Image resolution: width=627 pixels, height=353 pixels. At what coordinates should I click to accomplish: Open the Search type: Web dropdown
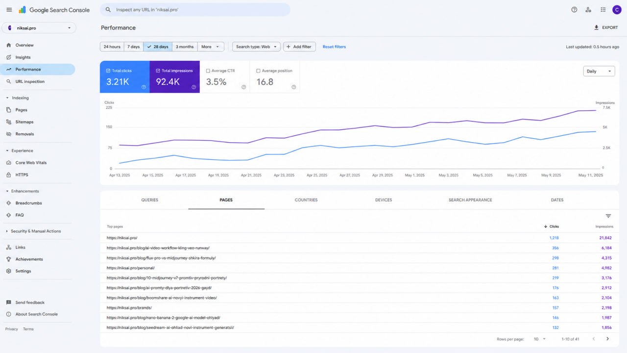click(256, 47)
